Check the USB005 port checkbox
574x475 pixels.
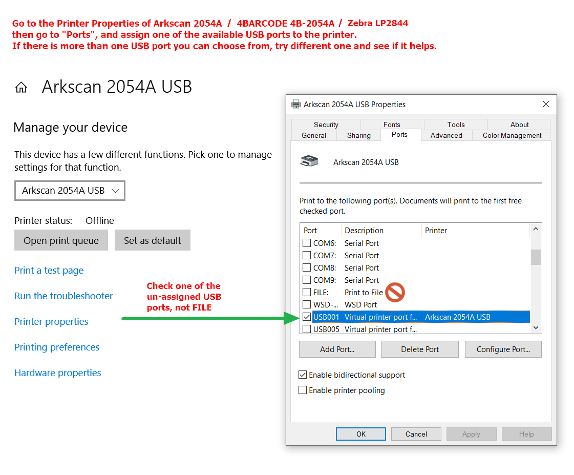point(307,329)
